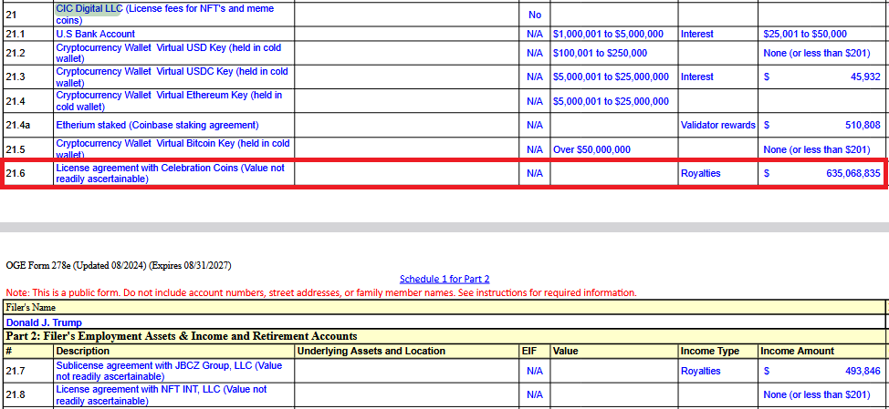Click row number 21.4a
889x409 pixels.
tap(17, 125)
